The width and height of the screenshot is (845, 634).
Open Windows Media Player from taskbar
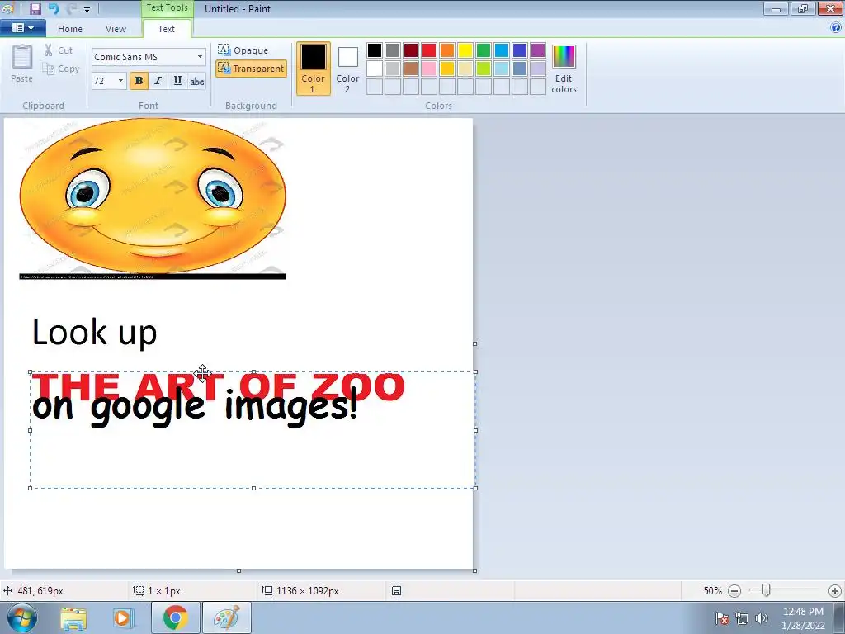[123, 617]
